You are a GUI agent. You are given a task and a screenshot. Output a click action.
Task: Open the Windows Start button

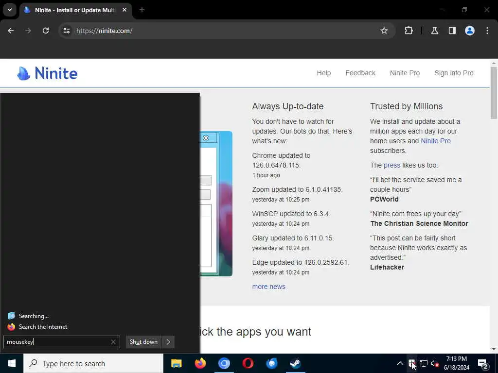point(12,363)
